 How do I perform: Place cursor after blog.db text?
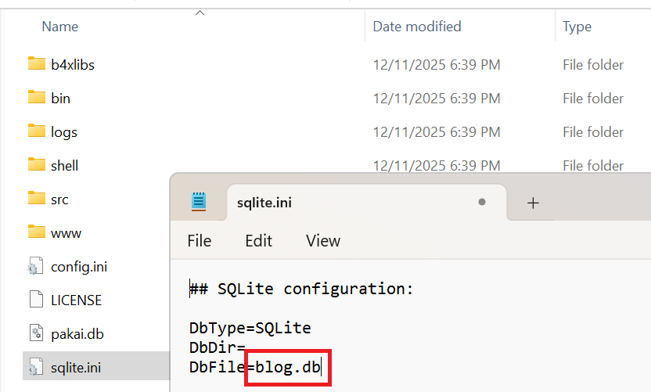click(322, 367)
